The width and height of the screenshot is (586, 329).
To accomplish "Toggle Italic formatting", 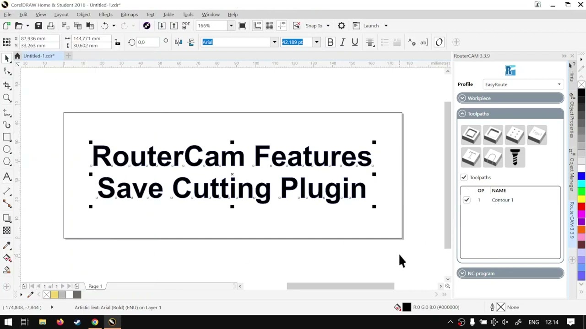I will pos(342,42).
